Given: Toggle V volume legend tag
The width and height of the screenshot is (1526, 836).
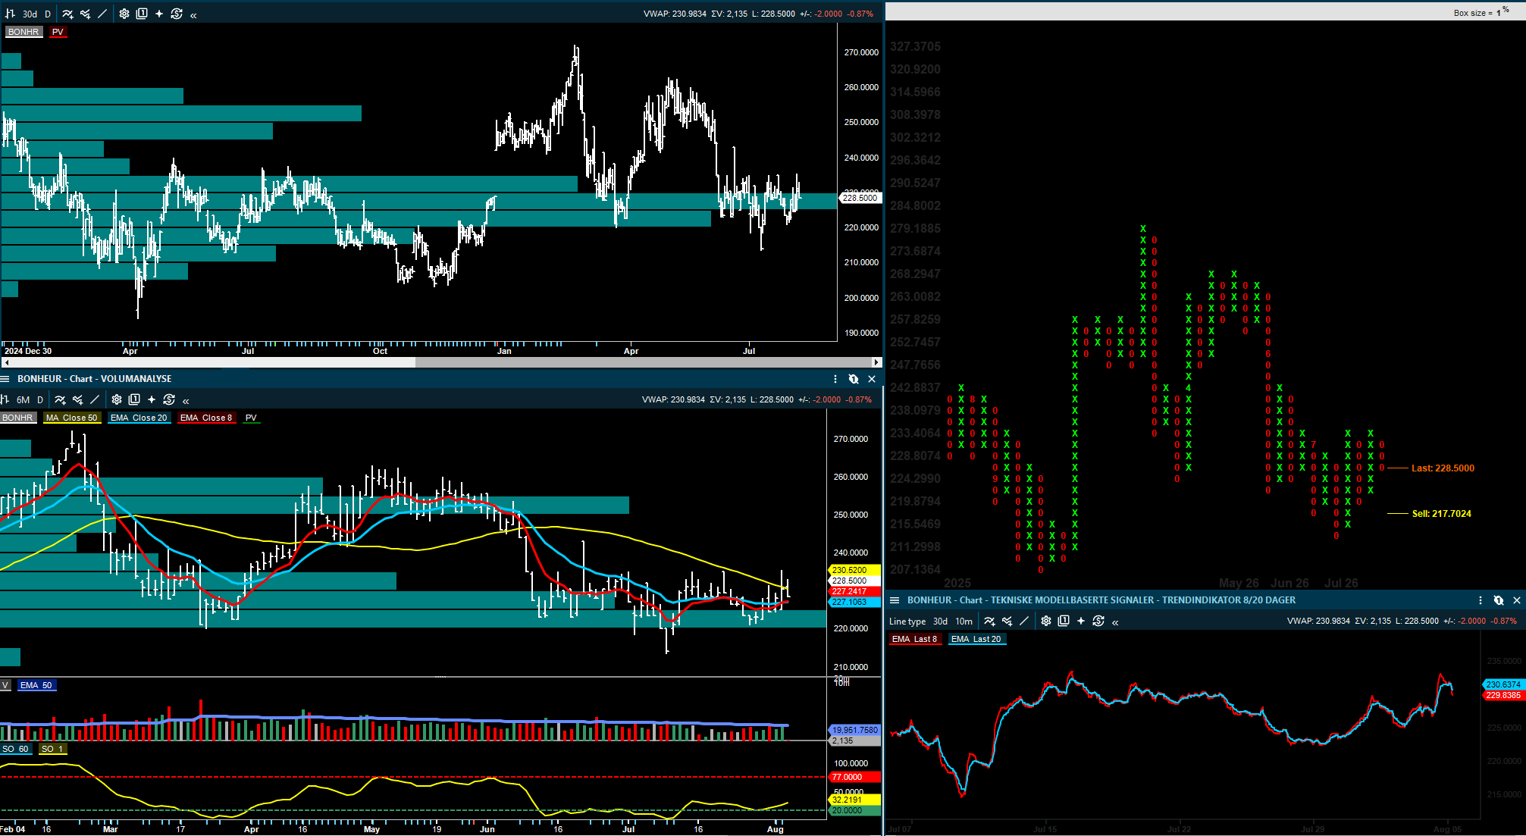Looking at the screenshot, I should point(5,685).
